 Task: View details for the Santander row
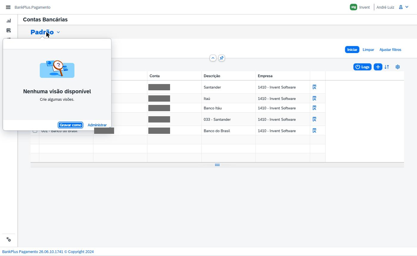pyautogui.click(x=314, y=87)
